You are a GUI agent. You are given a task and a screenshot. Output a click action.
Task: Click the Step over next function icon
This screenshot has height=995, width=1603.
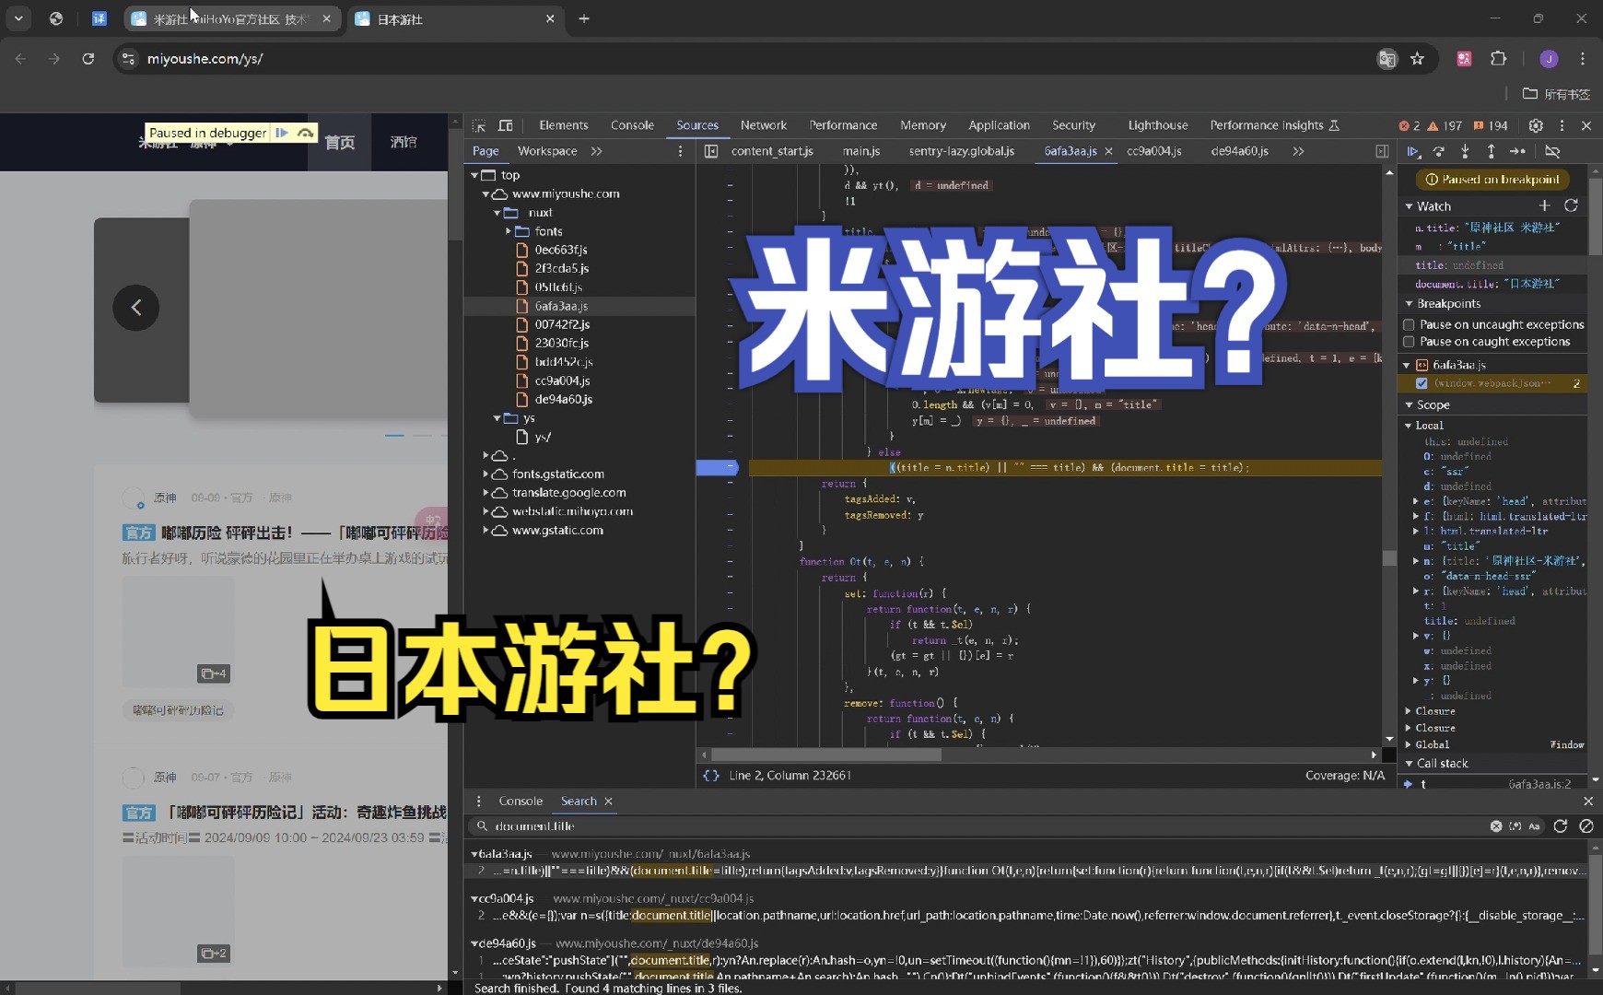tap(1439, 151)
